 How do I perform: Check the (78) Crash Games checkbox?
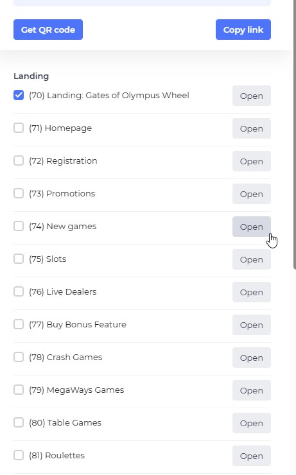click(19, 357)
